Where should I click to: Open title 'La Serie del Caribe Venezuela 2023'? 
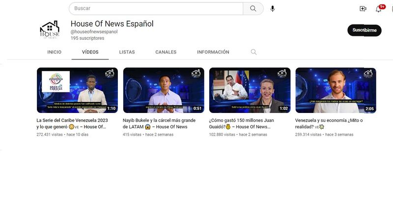(x=72, y=124)
